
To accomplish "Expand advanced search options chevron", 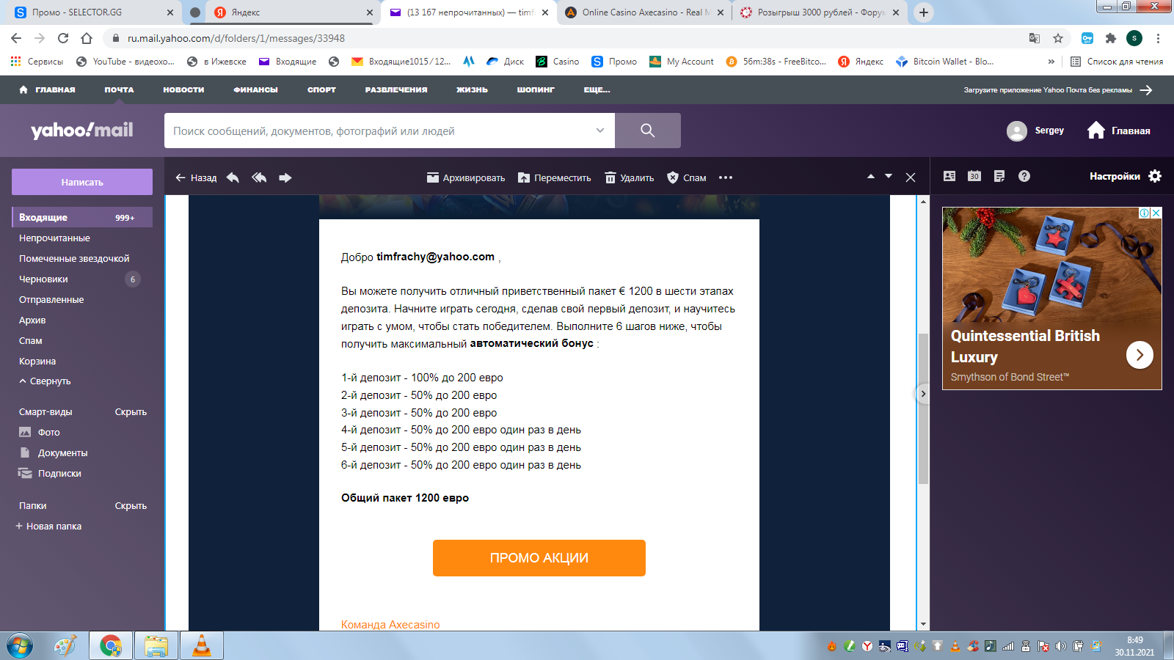I will point(600,131).
